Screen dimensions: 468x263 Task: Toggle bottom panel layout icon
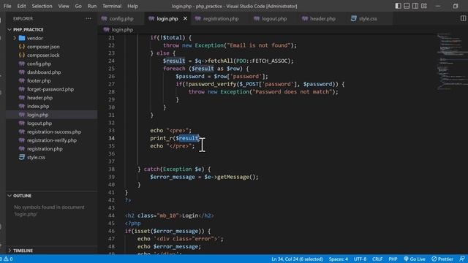pyautogui.click(x=407, y=6)
